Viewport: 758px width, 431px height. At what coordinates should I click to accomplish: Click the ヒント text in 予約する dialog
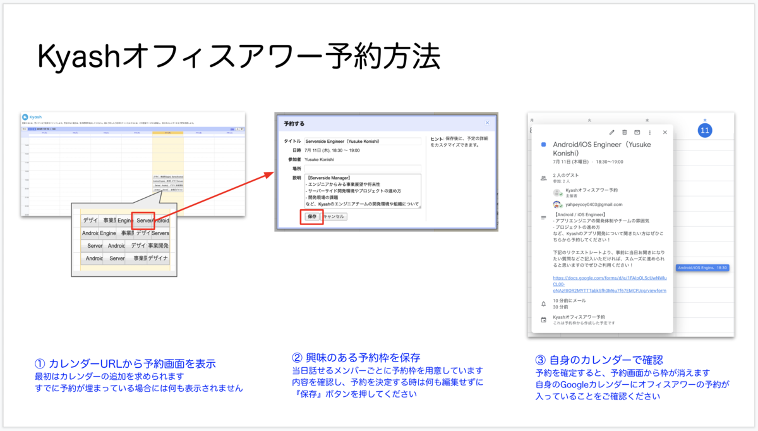459,142
